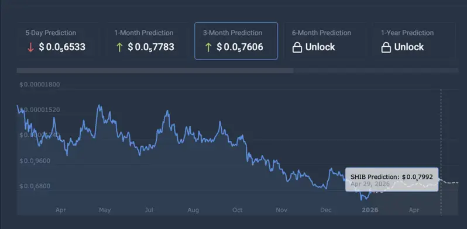Click the $0.00001520 y-axis label
The width and height of the screenshot is (467, 229).
pos(40,110)
